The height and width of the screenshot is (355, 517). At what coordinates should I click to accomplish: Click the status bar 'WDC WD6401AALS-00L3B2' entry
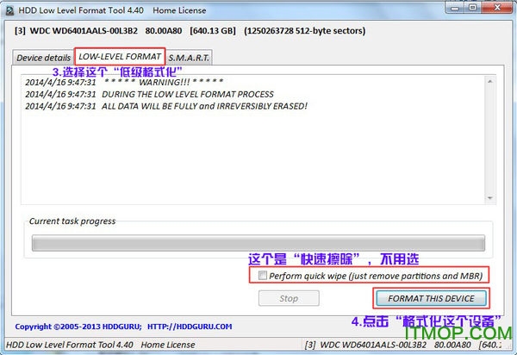[x=373, y=345]
